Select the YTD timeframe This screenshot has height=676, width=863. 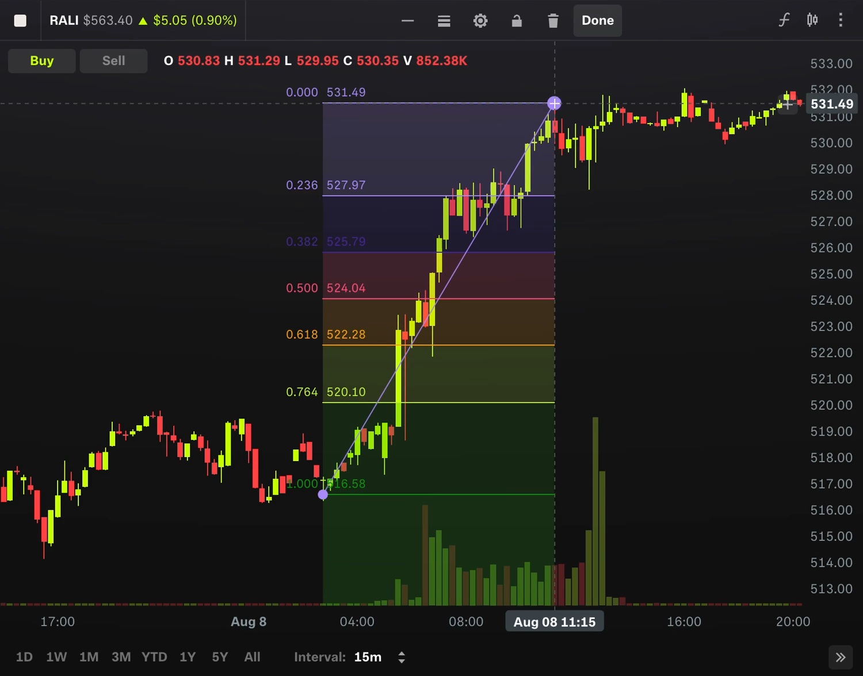point(154,656)
